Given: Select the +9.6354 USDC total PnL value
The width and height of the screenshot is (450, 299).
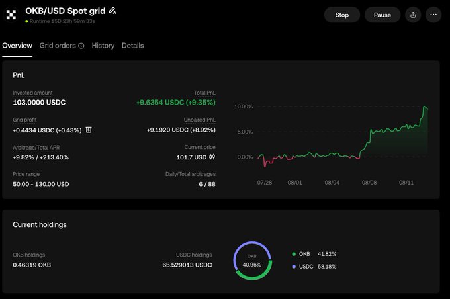Looking at the screenshot, I should 175,103.
